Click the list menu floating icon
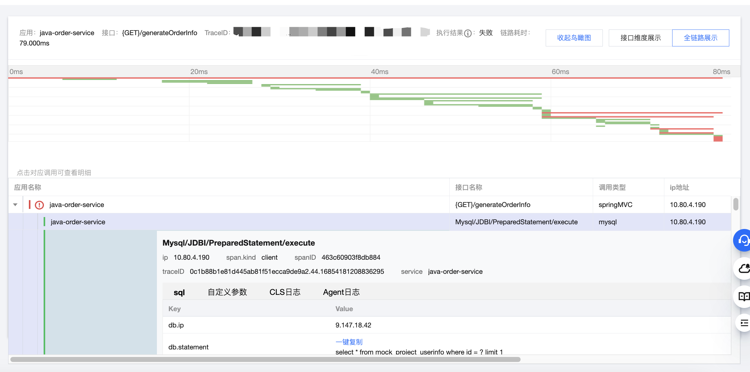The width and height of the screenshot is (750, 372). [x=743, y=323]
